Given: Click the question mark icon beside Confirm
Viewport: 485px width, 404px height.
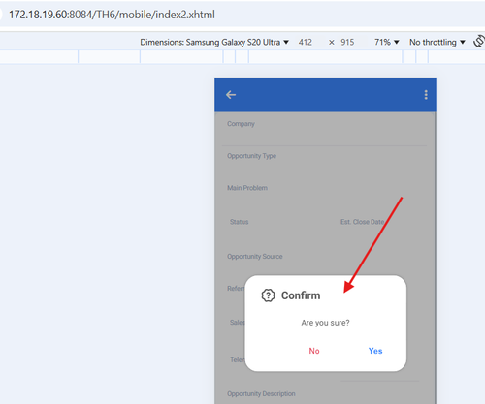Looking at the screenshot, I should pyautogui.click(x=268, y=295).
